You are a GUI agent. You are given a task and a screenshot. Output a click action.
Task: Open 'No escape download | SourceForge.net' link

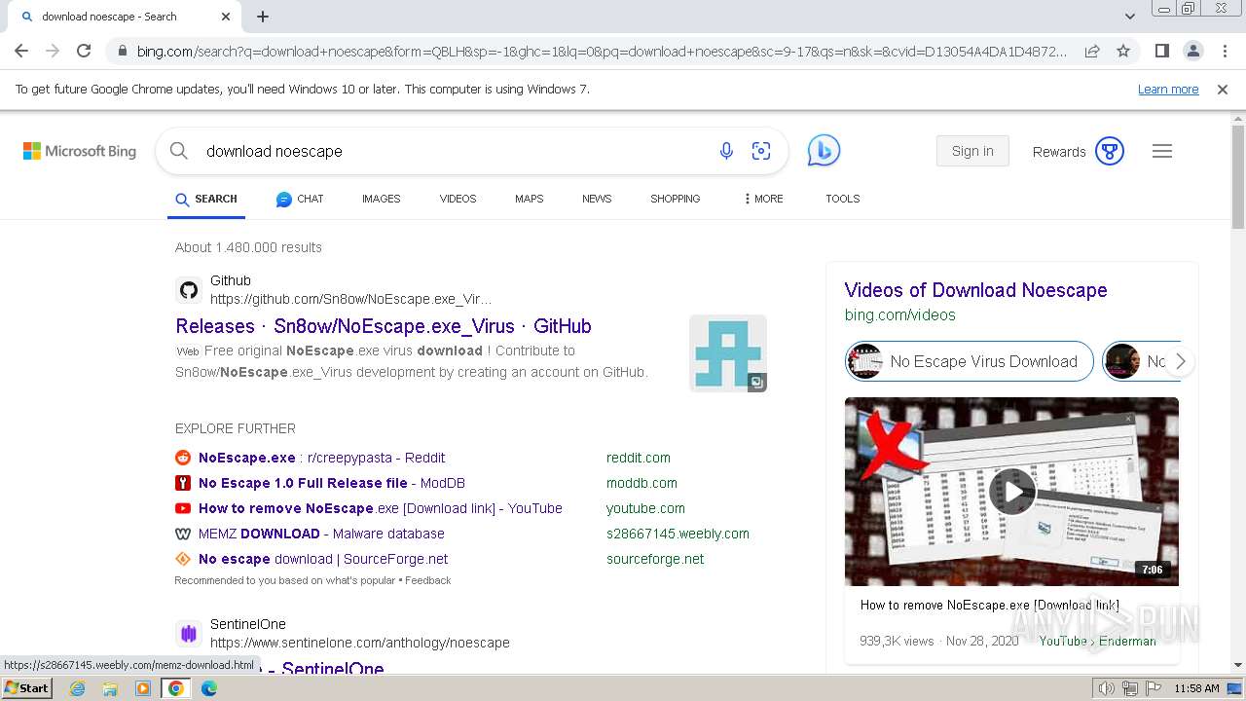click(323, 559)
